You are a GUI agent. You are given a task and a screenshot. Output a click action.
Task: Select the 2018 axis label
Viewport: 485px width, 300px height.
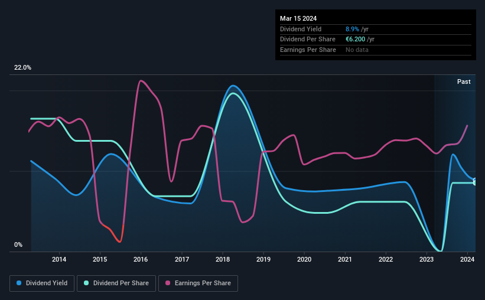(x=223, y=259)
